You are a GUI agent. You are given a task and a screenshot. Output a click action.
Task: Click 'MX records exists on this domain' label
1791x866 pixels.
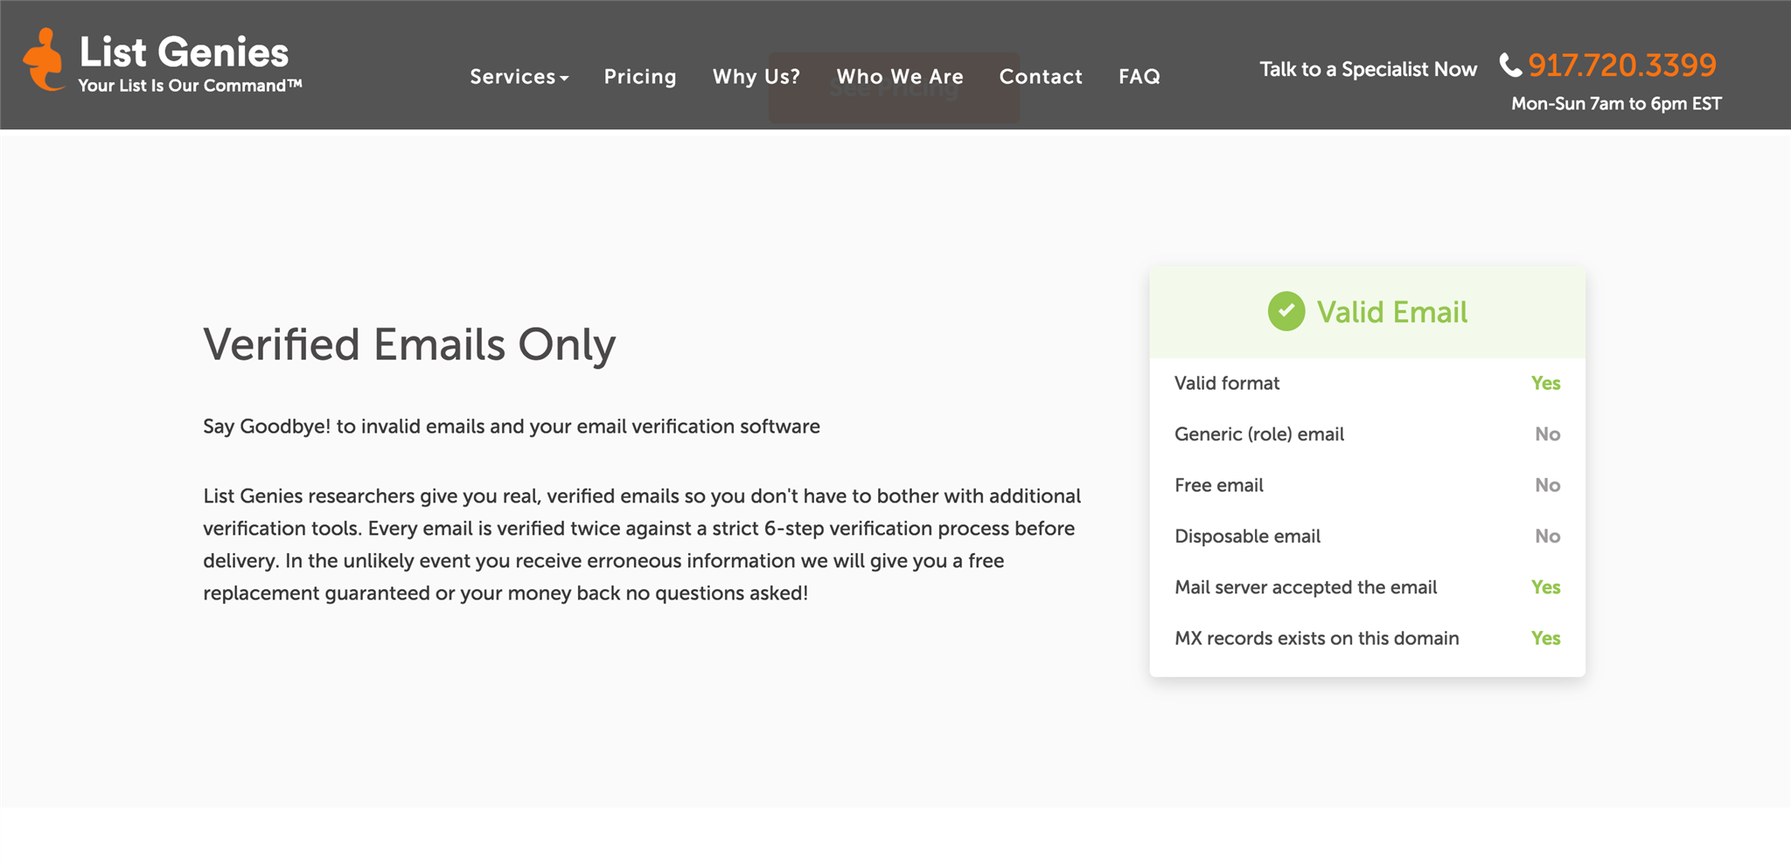(x=1316, y=638)
